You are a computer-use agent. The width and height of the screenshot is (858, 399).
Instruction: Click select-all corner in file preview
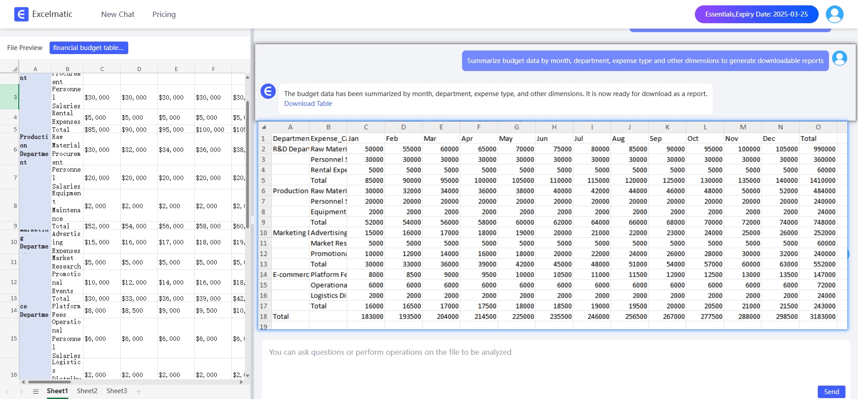pos(15,69)
